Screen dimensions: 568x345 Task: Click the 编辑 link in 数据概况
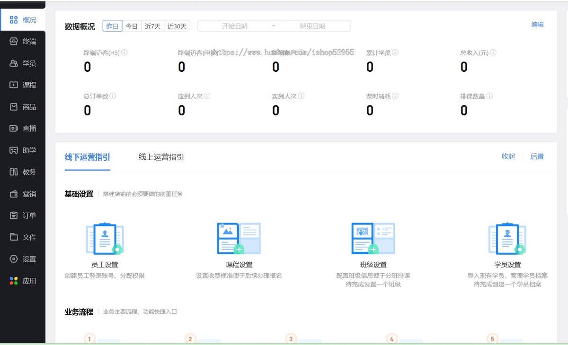[538, 25]
